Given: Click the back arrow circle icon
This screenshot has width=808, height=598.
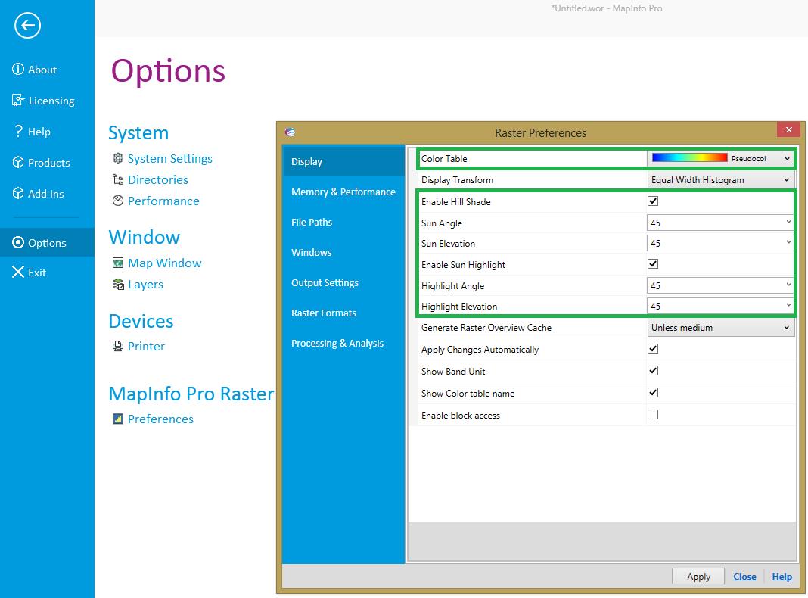Looking at the screenshot, I should [x=27, y=25].
